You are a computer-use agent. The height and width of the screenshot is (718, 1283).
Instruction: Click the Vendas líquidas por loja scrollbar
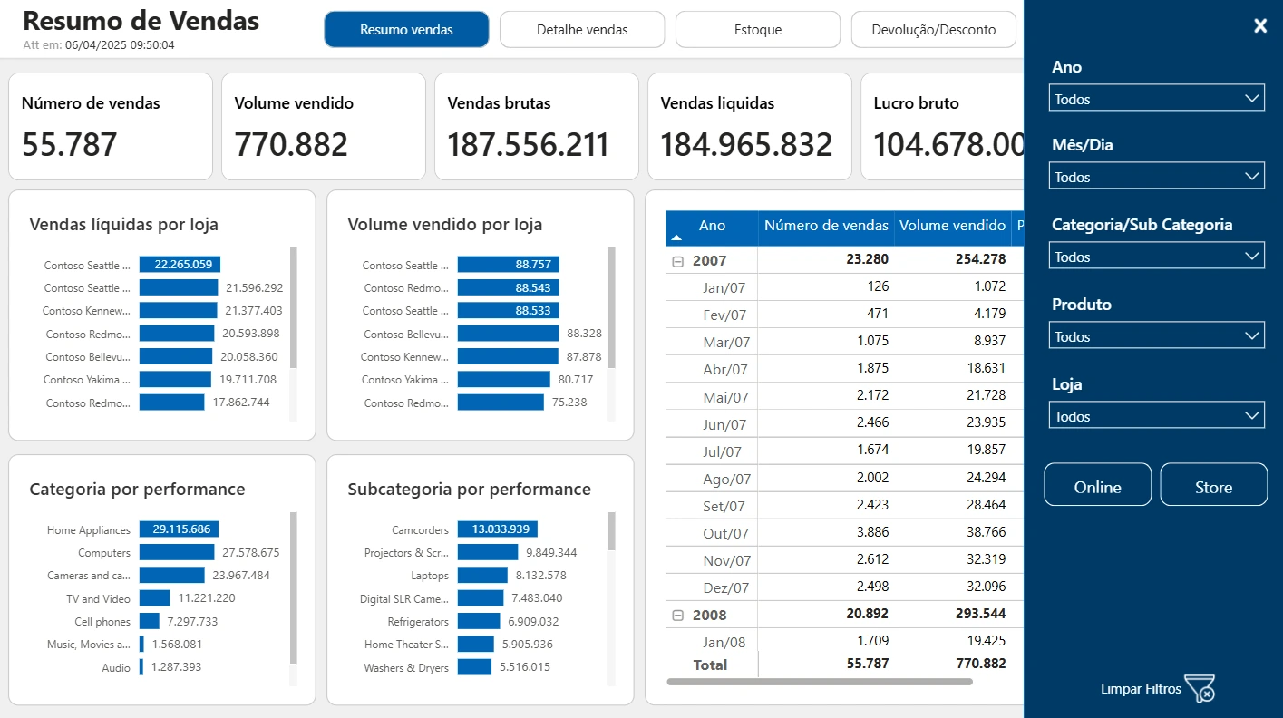point(293,308)
